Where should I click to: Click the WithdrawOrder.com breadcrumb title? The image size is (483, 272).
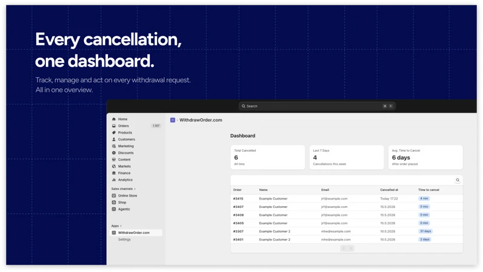coord(201,120)
